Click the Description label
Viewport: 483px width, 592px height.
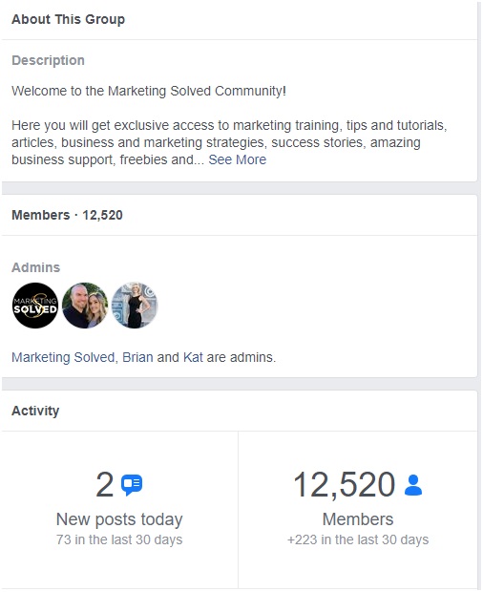click(x=49, y=60)
